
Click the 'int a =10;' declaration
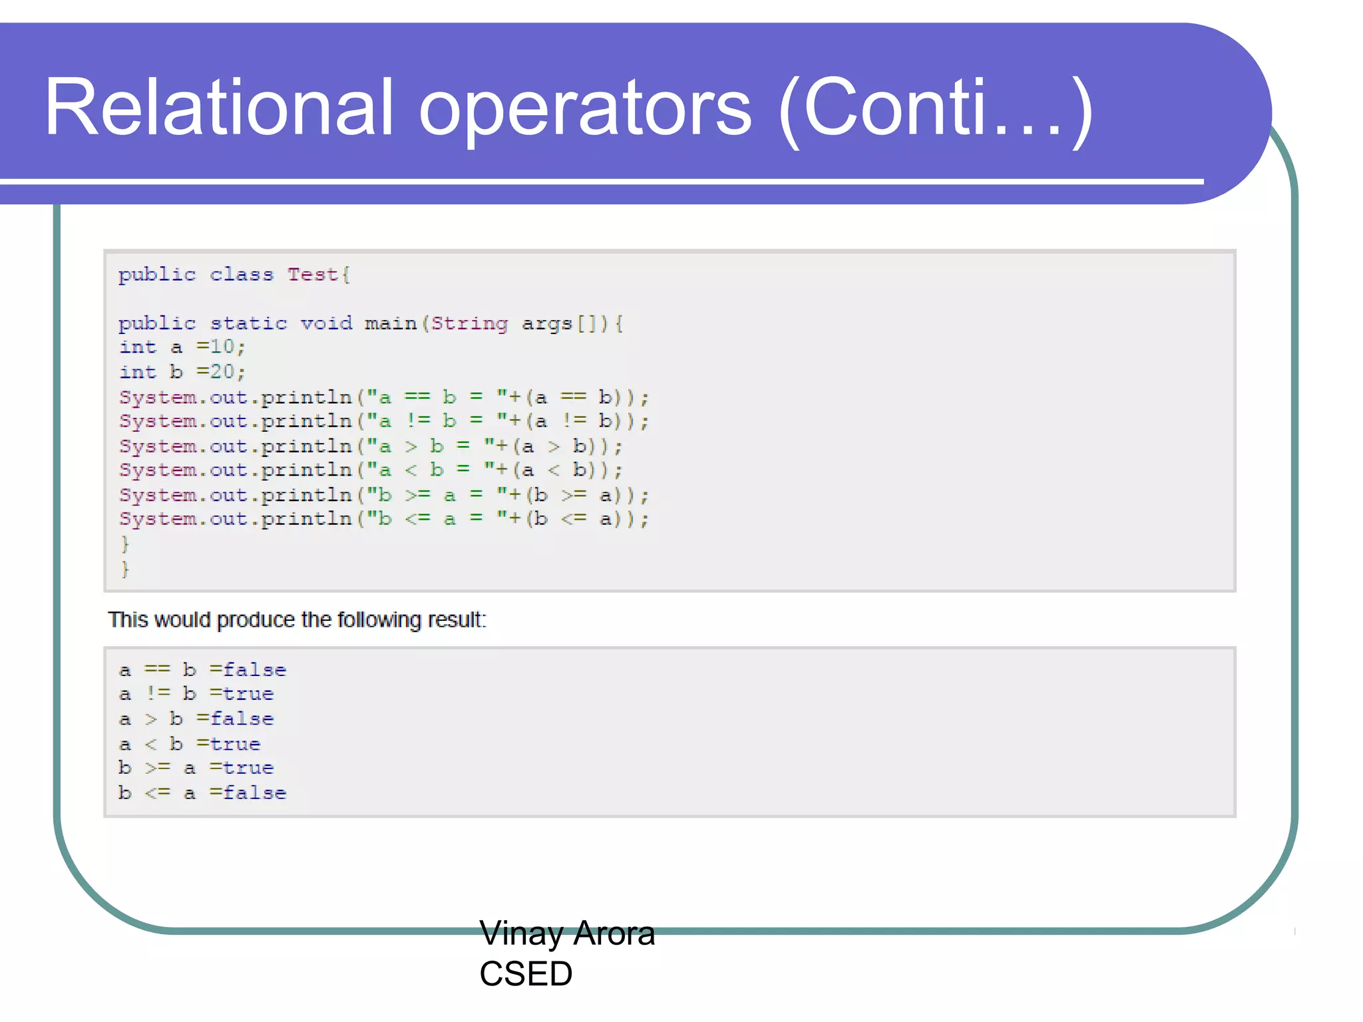(x=182, y=347)
